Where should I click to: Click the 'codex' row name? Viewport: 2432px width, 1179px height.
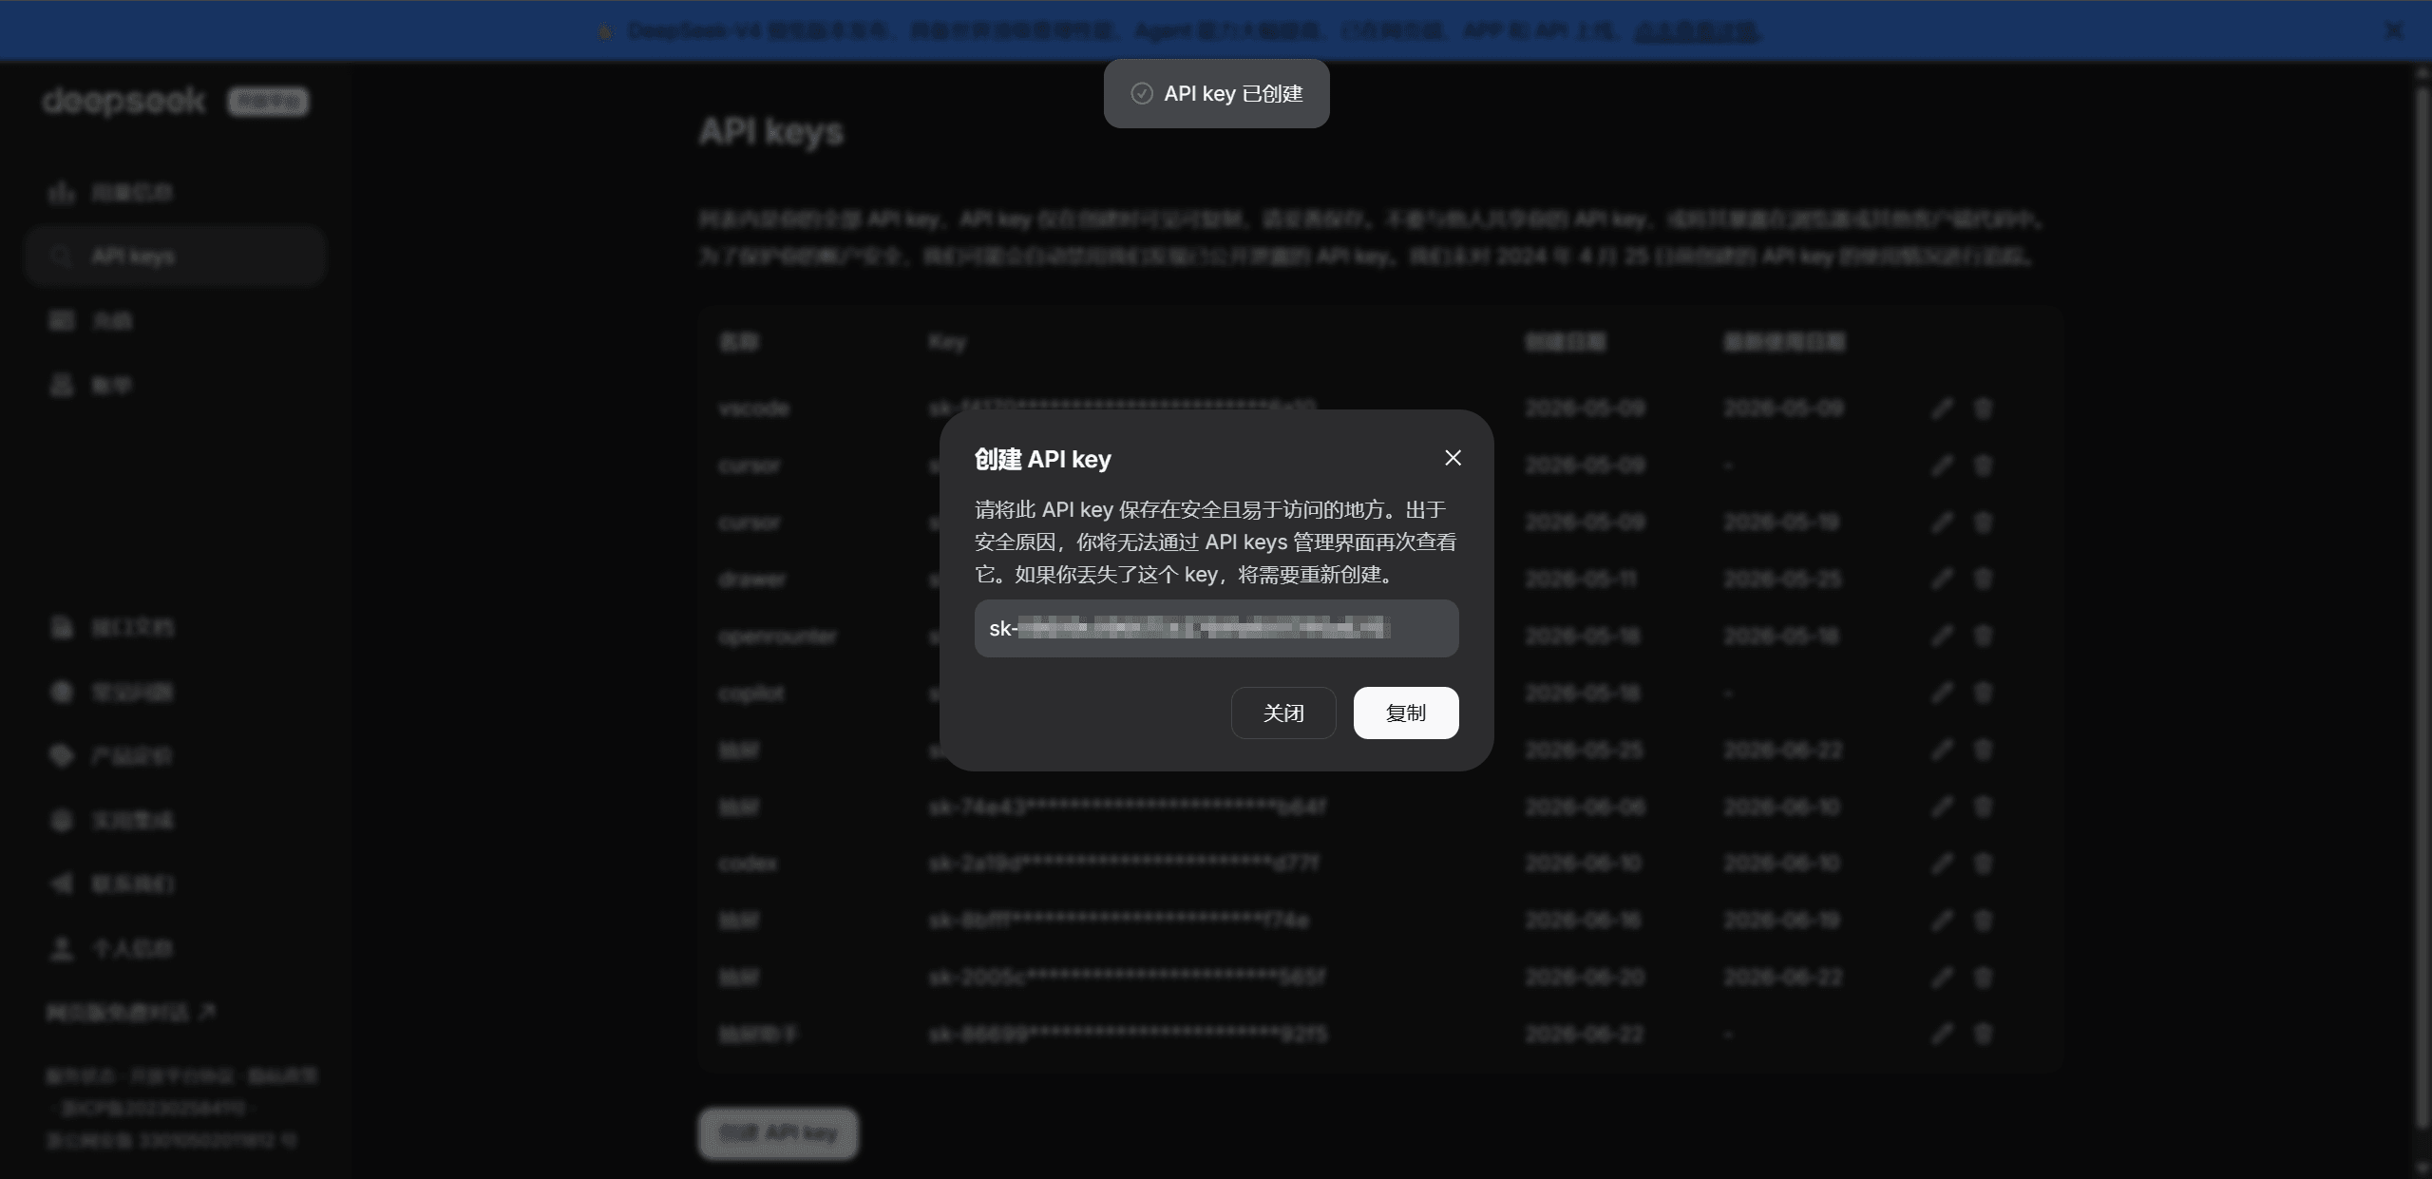(748, 863)
